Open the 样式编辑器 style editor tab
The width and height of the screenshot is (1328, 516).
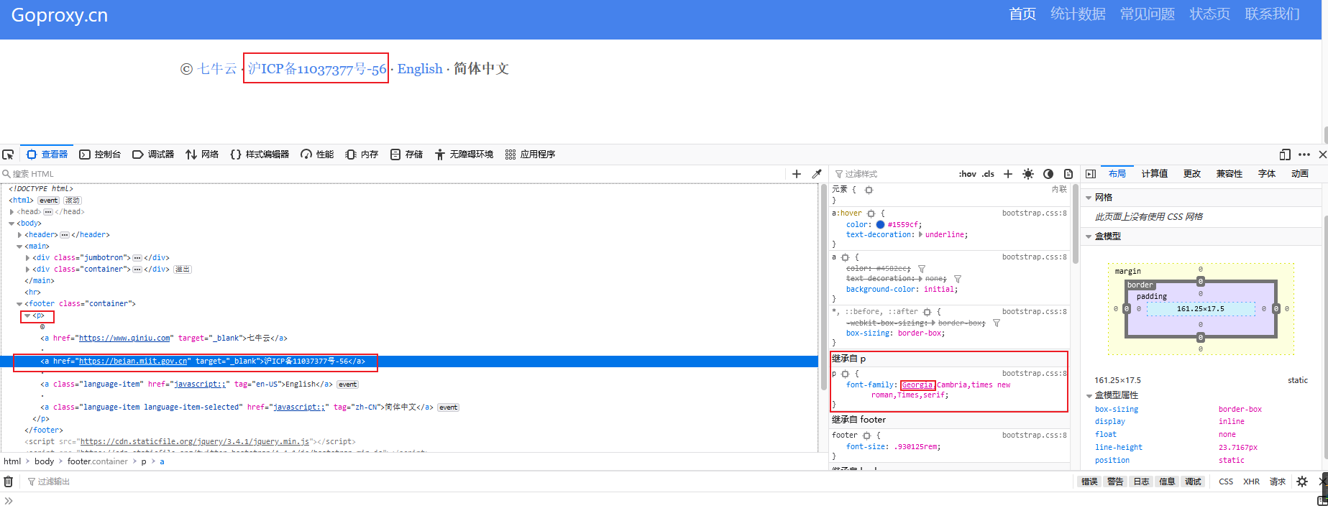(260, 155)
